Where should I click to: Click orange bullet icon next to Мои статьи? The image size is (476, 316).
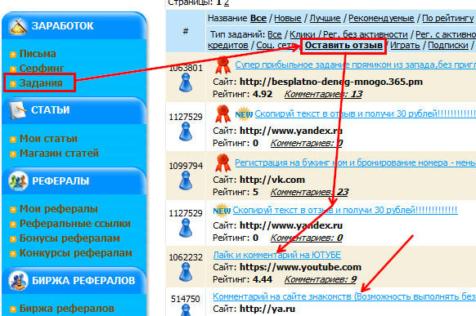[13, 140]
